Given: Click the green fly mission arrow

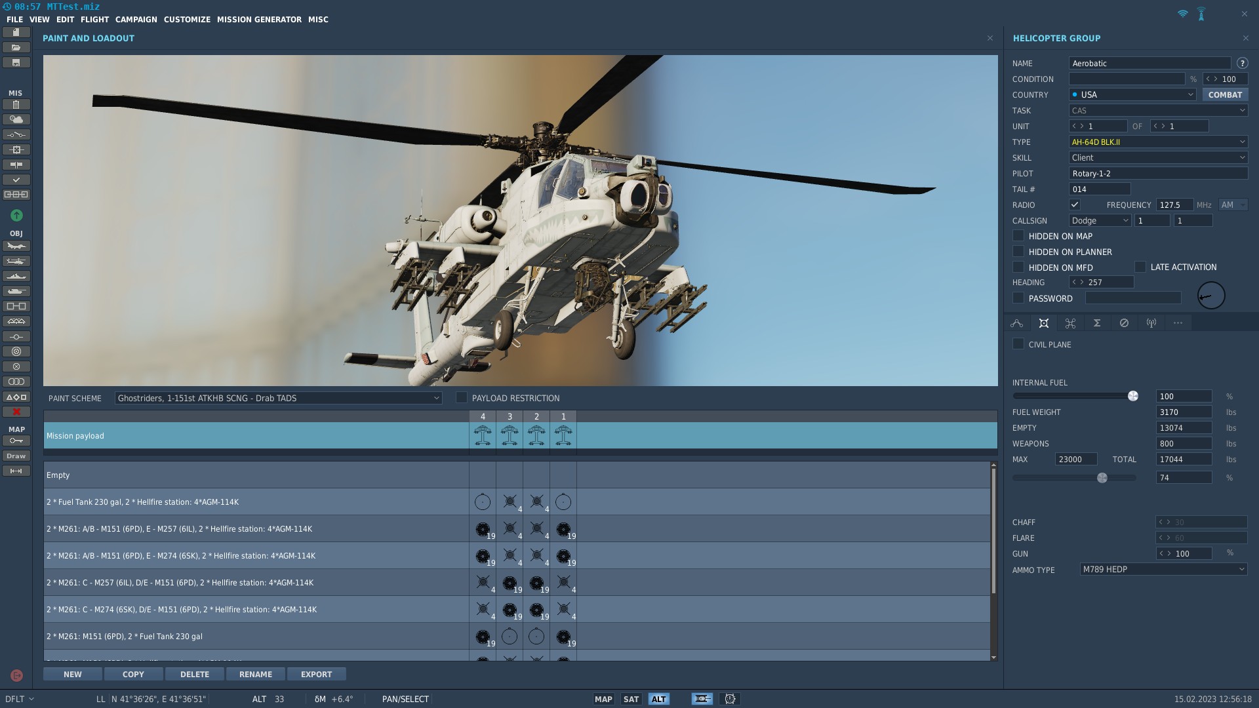Looking at the screenshot, I should click(16, 215).
